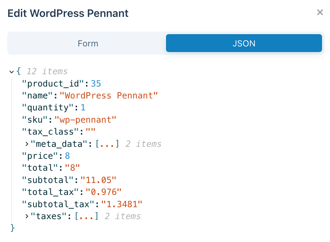Image resolution: width=330 pixels, height=242 pixels.
Task: Click the "meta_data" key
Action: [x=59, y=144]
